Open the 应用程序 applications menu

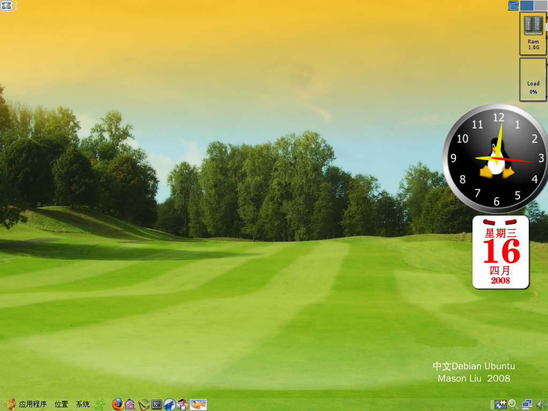pos(33,405)
